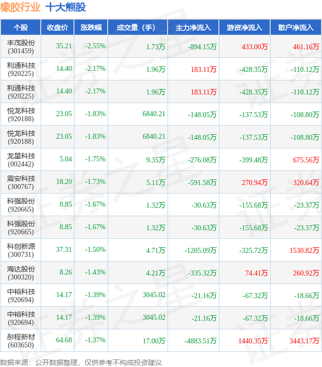Screen dimensions: 322x367
Task: Click the 橡胶行业 title text
Action: coord(20,7)
